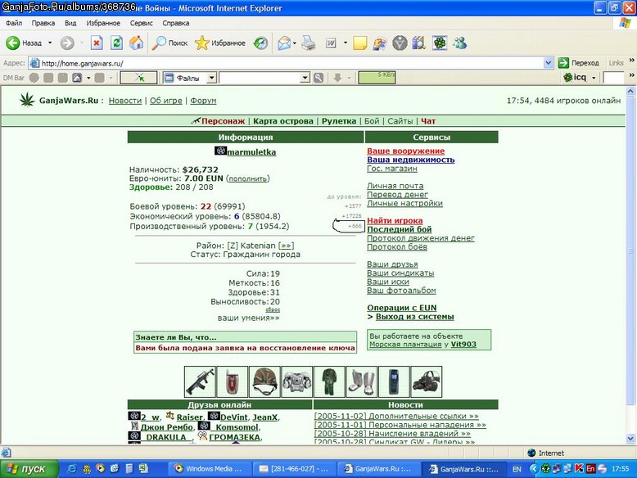Open the Справка menu

pos(176,23)
